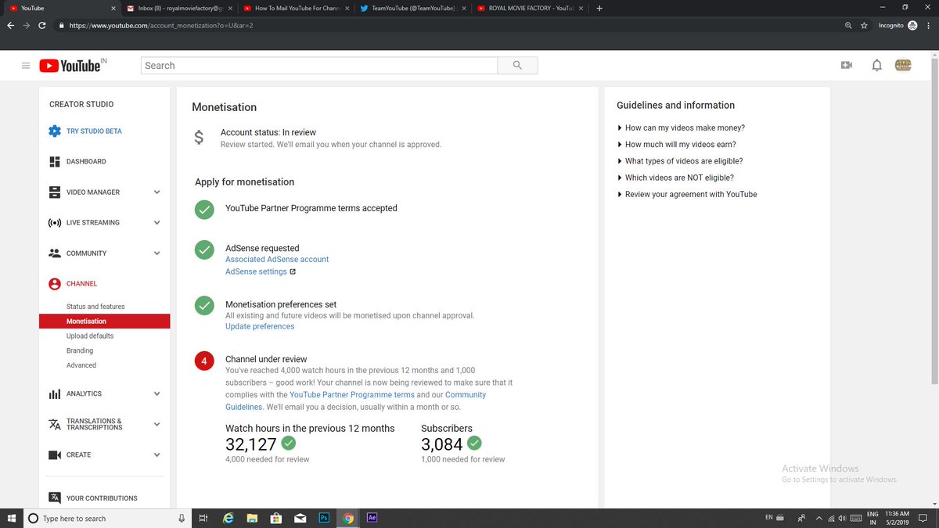This screenshot has width=939, height=528.
Task: Open the notifications bell
Action: pos(877,66)
